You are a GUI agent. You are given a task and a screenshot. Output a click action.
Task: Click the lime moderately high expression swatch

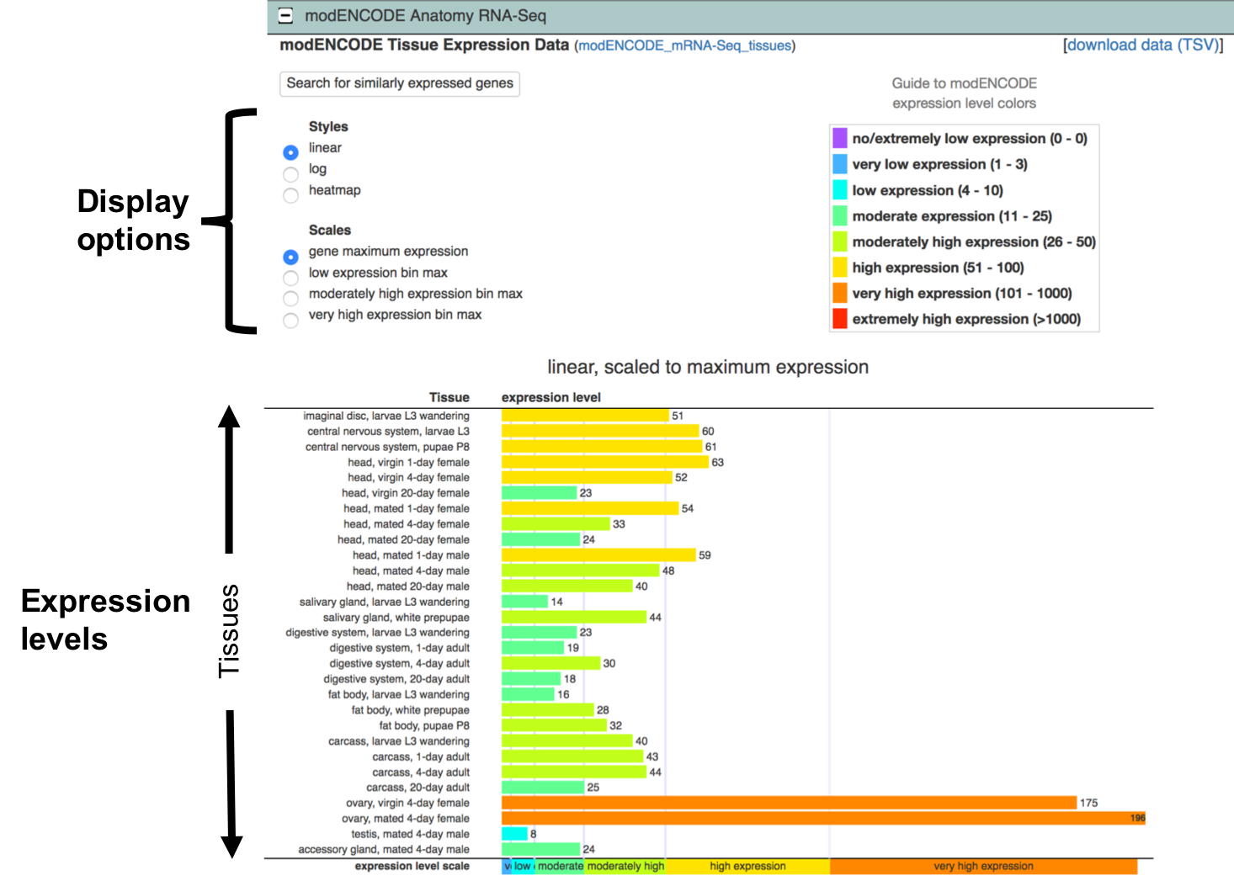coord(839,241)
